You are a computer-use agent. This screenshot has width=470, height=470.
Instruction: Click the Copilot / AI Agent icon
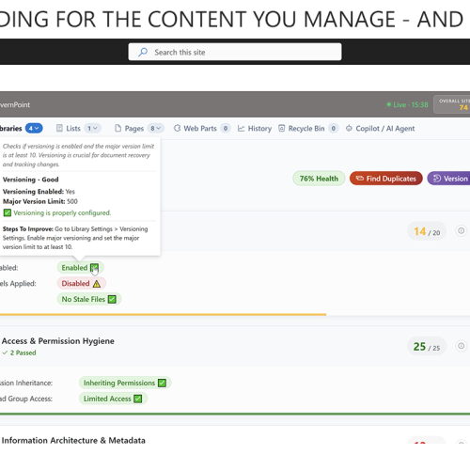click(349, 129)
